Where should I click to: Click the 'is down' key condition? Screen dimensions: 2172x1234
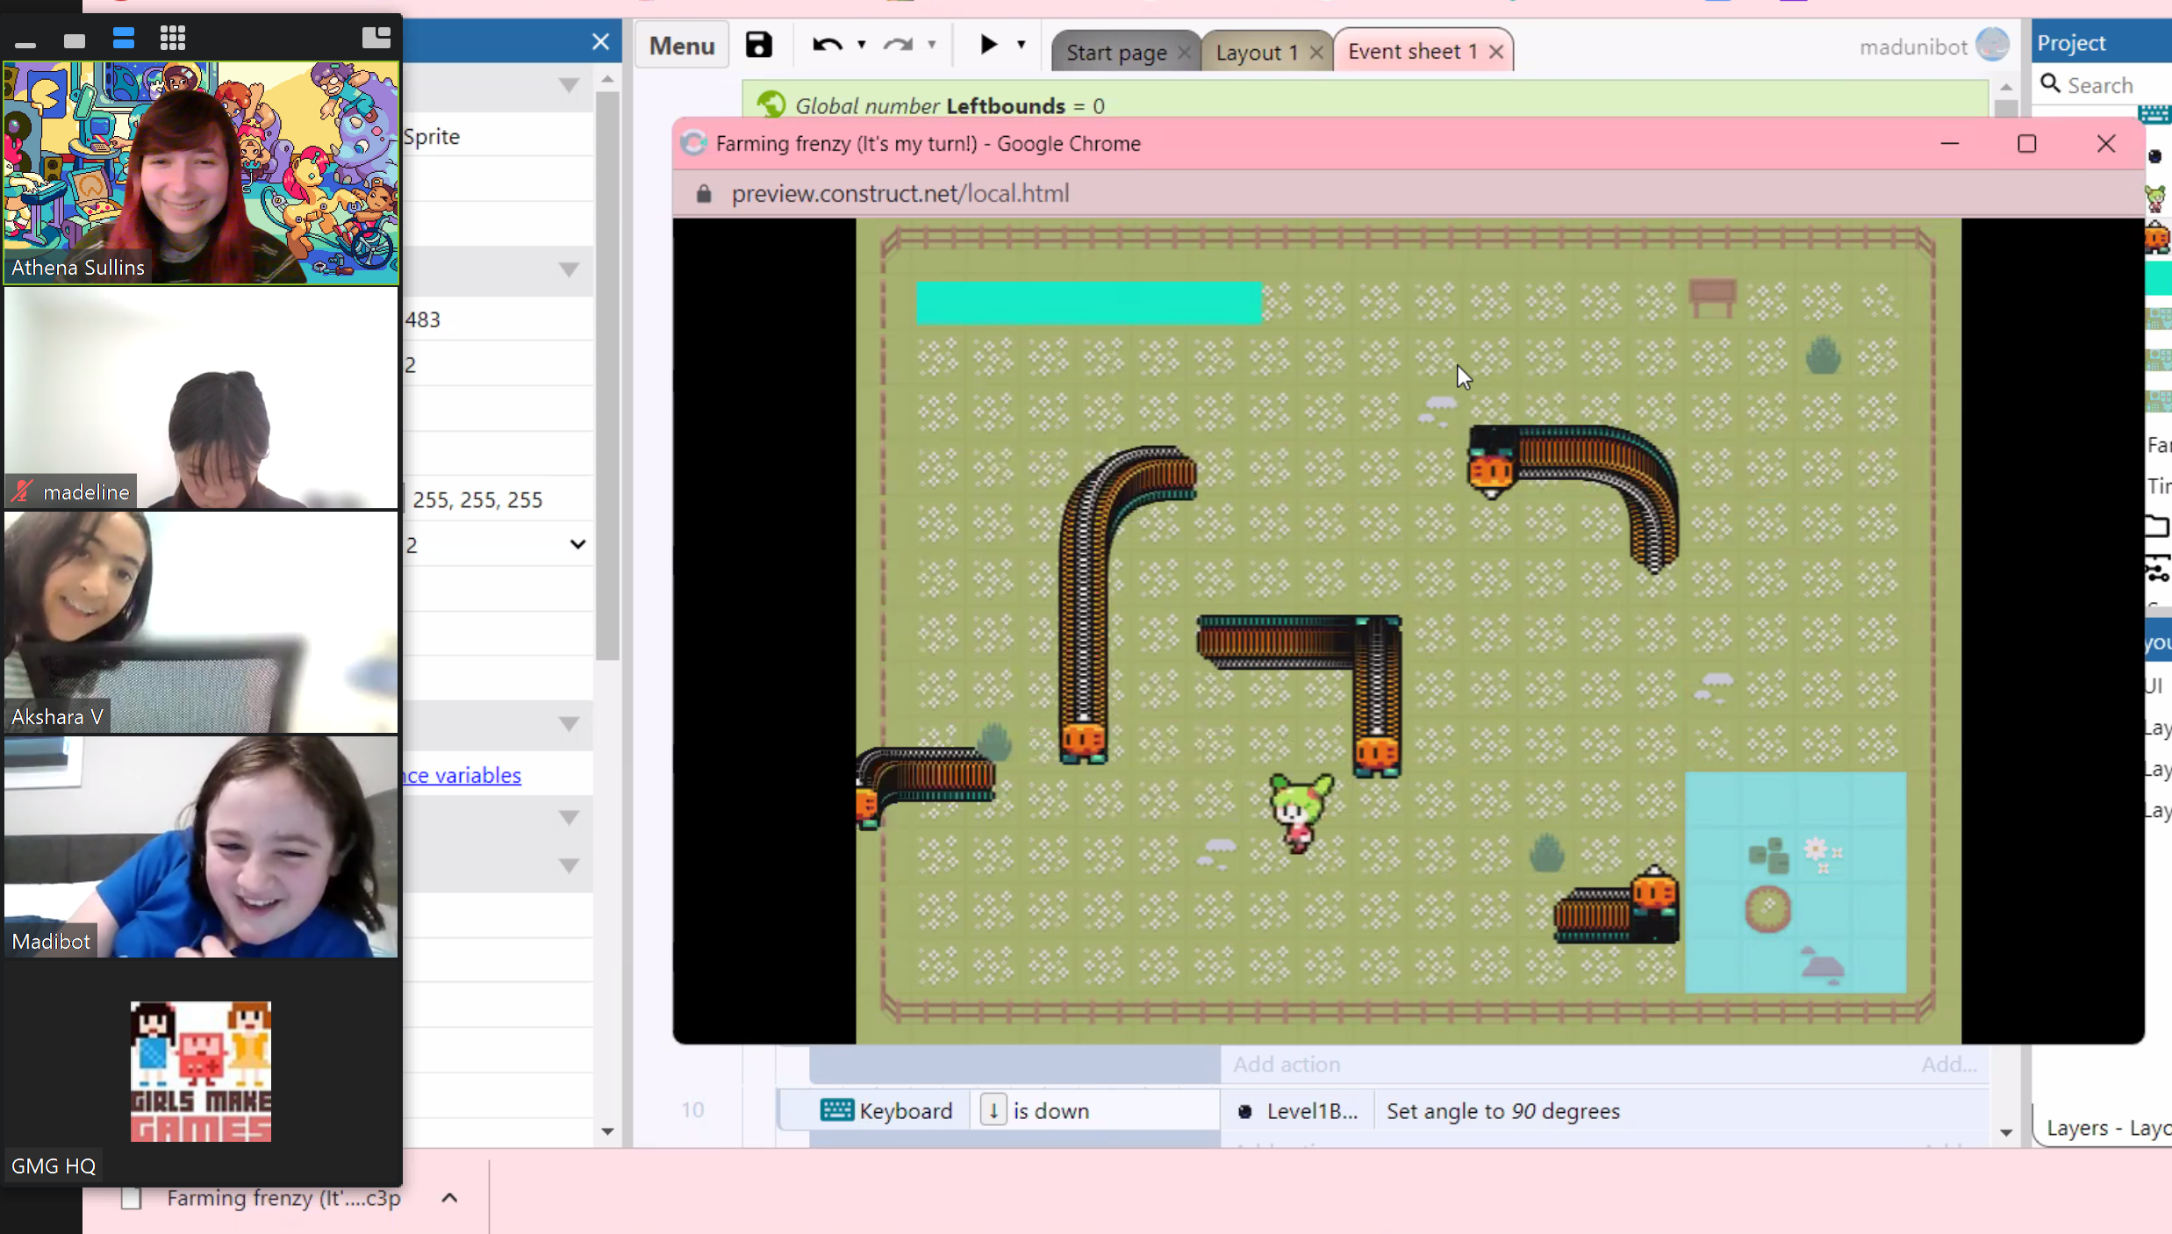[x=1035, y=1111]
